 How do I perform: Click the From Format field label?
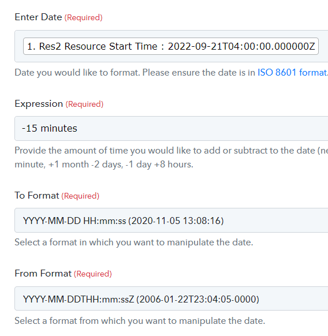click(43, 274)
